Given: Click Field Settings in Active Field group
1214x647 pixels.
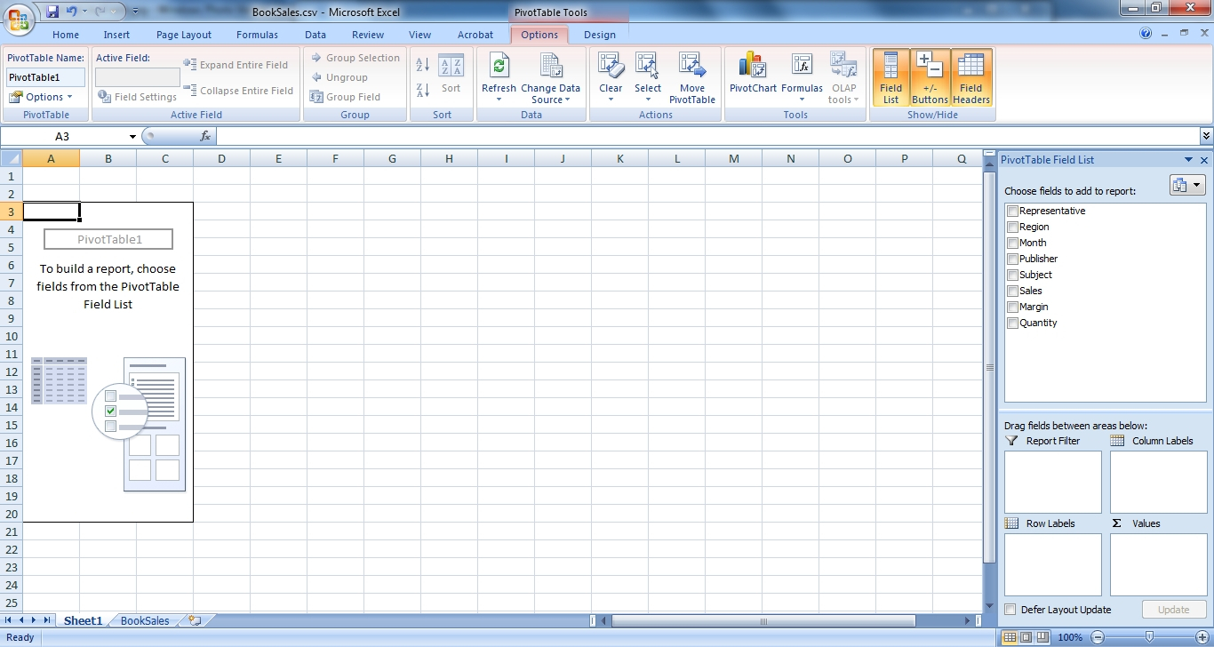Looking at the screenshot, I should [x=138, y=97].
